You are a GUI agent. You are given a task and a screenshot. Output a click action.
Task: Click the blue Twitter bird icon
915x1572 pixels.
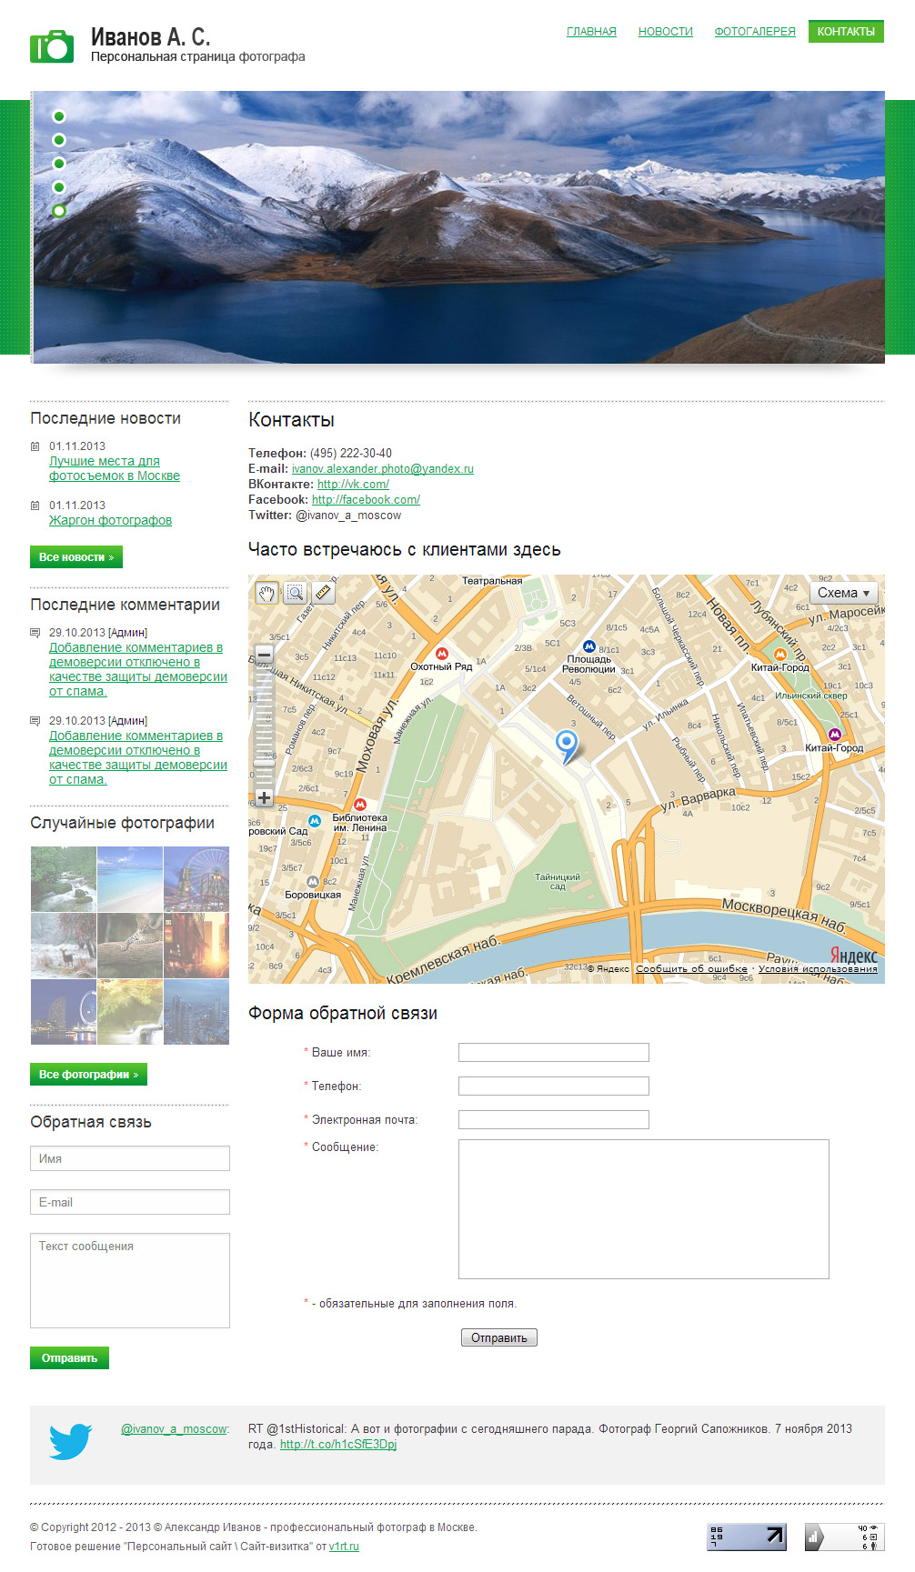pyautogui.click(x=71, y=1441)
